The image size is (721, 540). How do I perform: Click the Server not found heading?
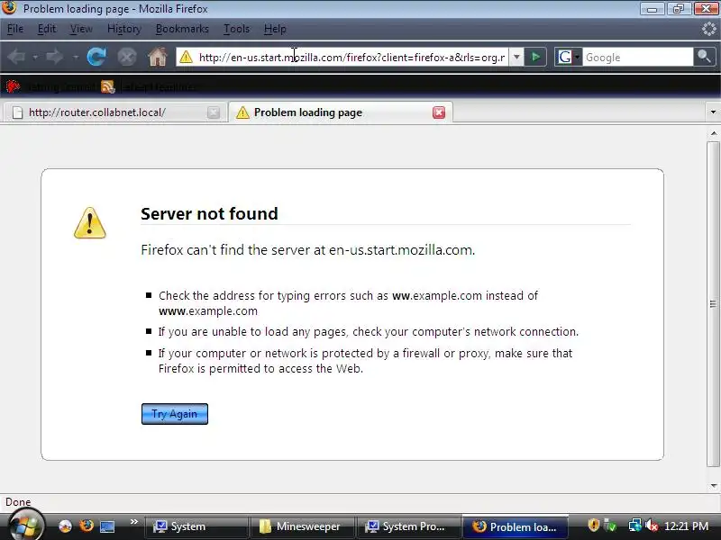pos(209,213)
